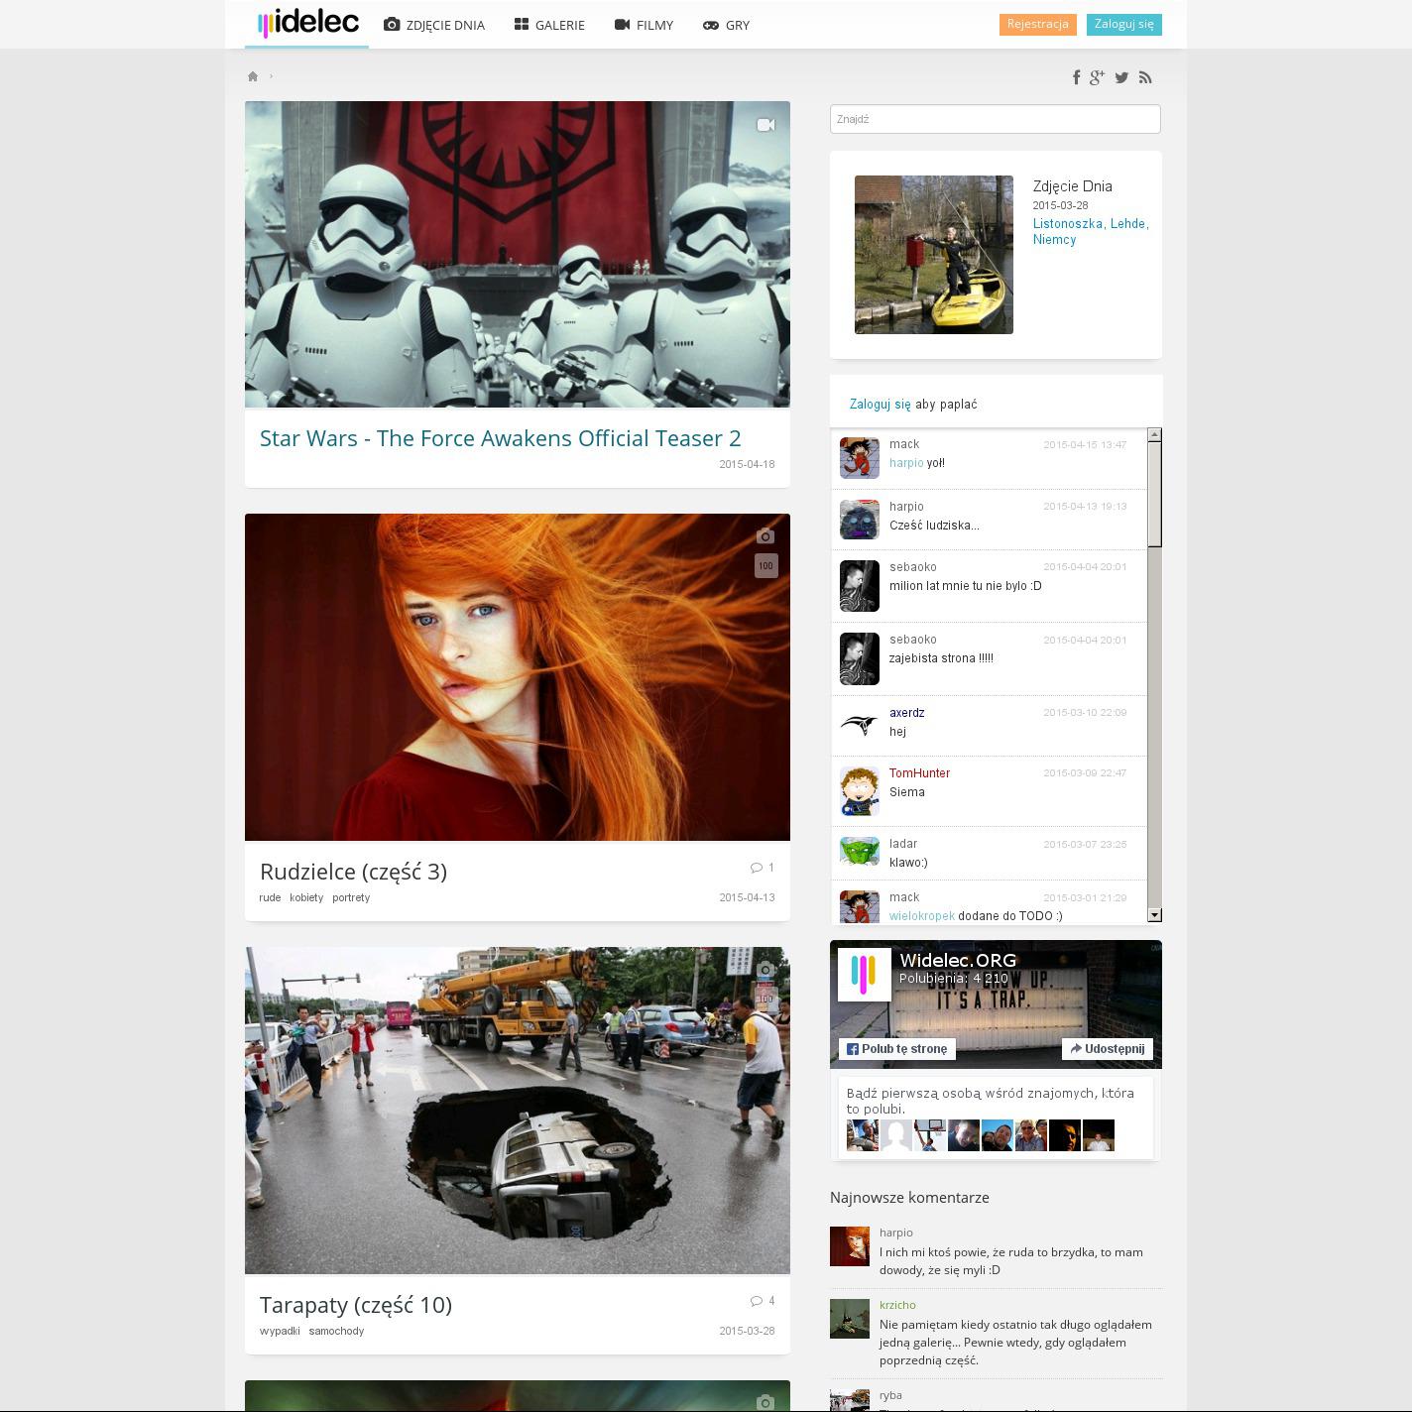1412x1412 pixels.
Task: Click the camera icon on Rudzielce image
Action: point(765,536)
